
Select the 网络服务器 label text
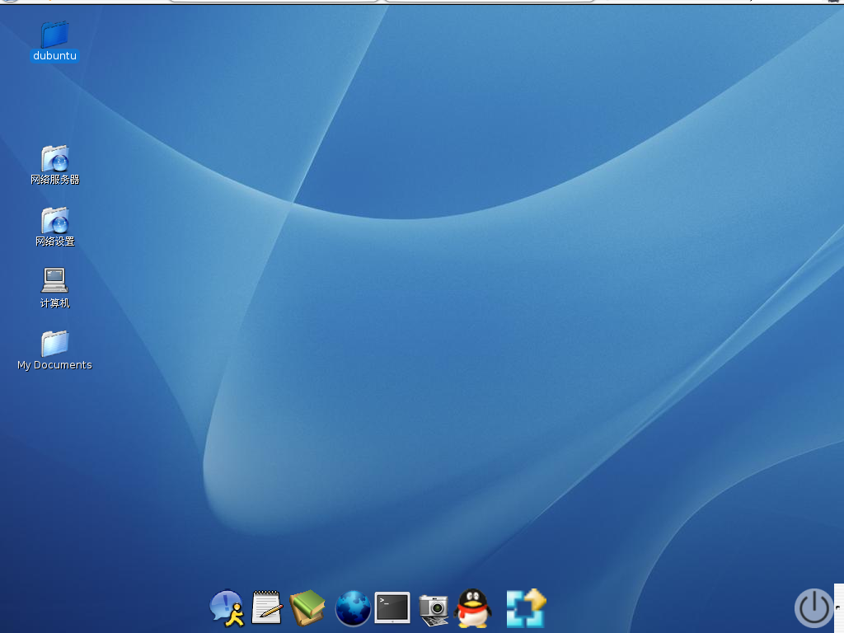click(55, 179)
